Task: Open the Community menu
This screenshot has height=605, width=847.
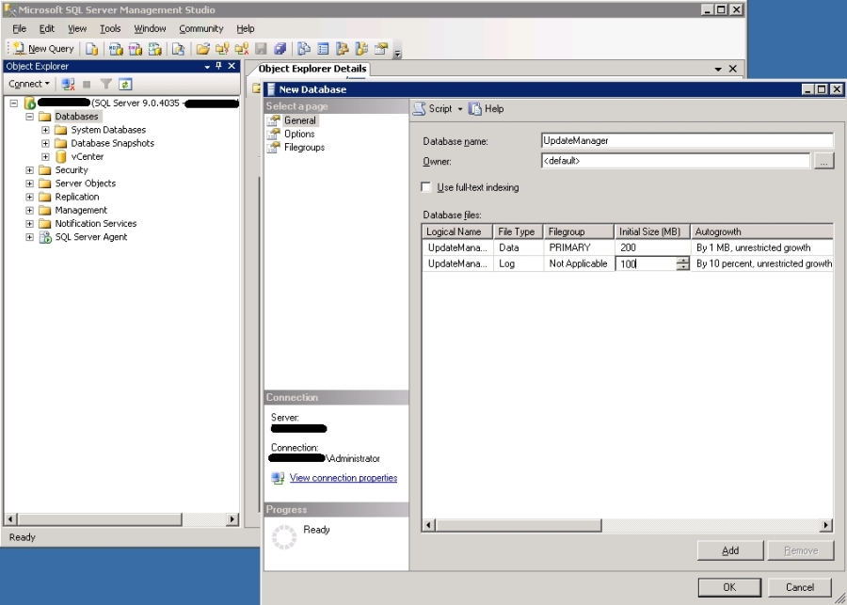Action: coord(201,28)
